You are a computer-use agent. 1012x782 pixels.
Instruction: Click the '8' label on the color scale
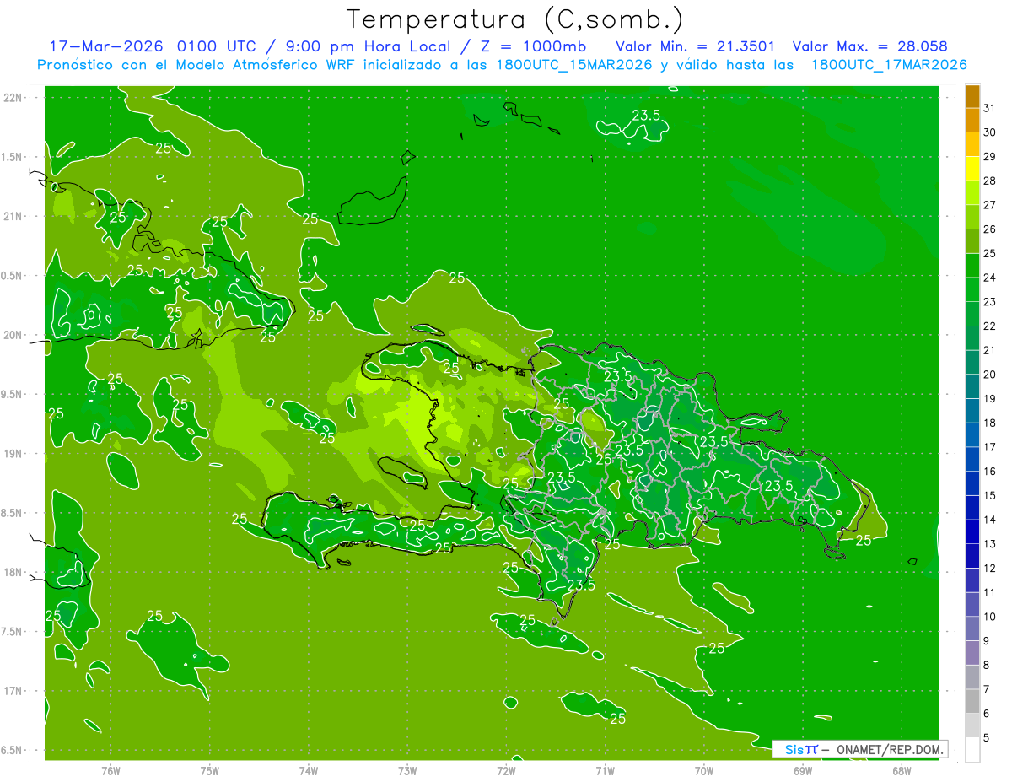(x=987, y=666)
